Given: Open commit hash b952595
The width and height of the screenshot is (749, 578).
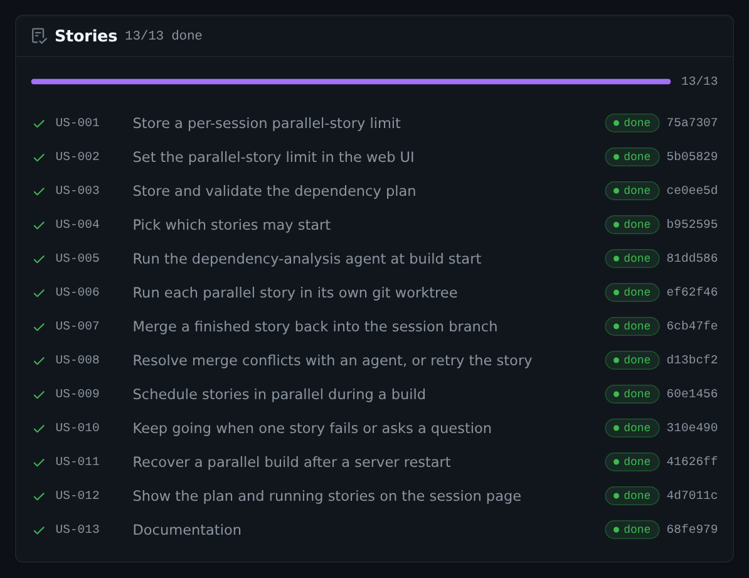Looking at the screenshot, I should (x=692, y=225).
